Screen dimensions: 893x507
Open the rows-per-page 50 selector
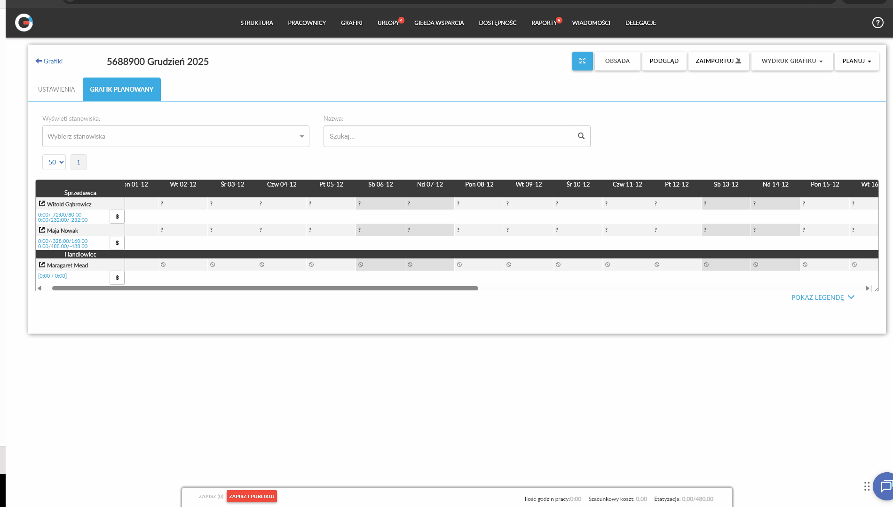click(54, 162)
